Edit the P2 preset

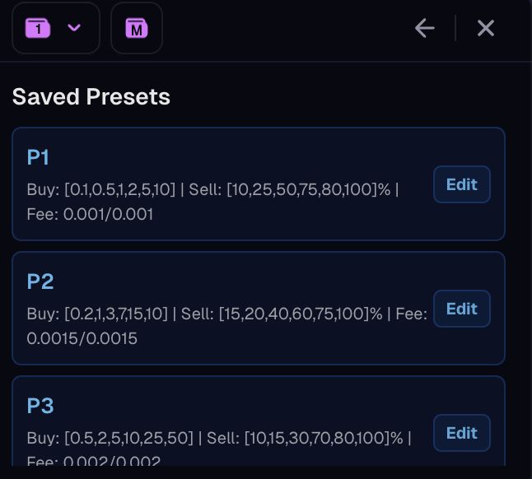click(x=461, y=309)
